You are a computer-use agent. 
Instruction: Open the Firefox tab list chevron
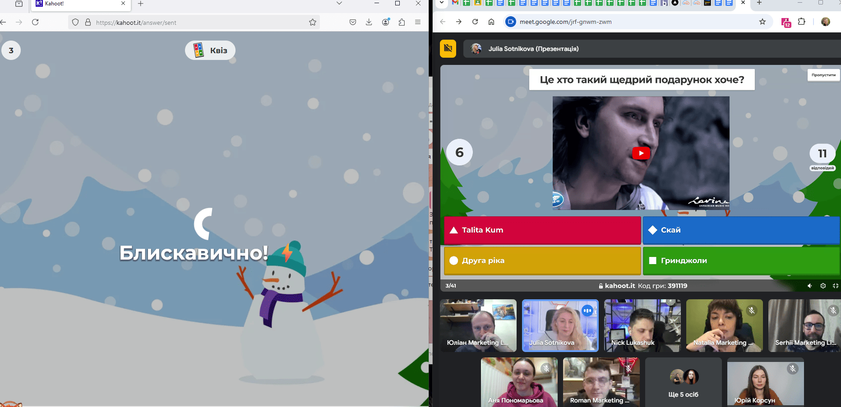point(339,3)
